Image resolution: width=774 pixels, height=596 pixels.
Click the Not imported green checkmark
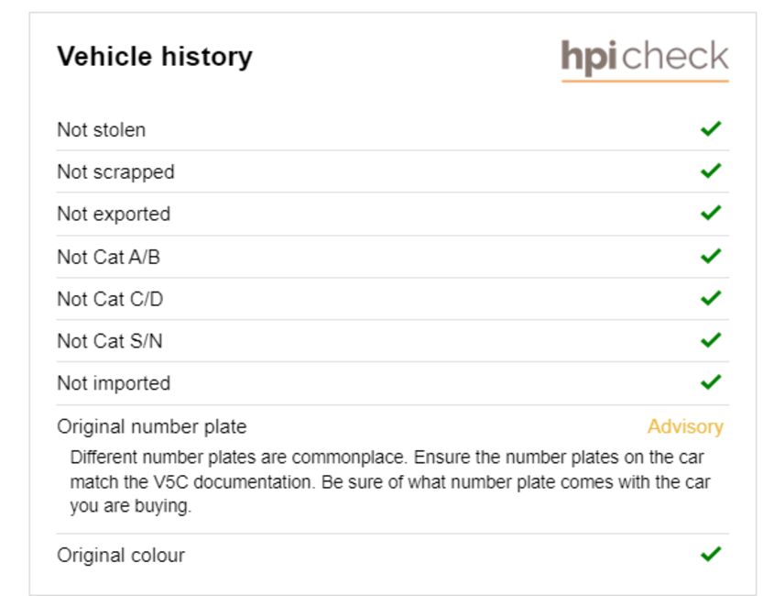pos(711,382)
